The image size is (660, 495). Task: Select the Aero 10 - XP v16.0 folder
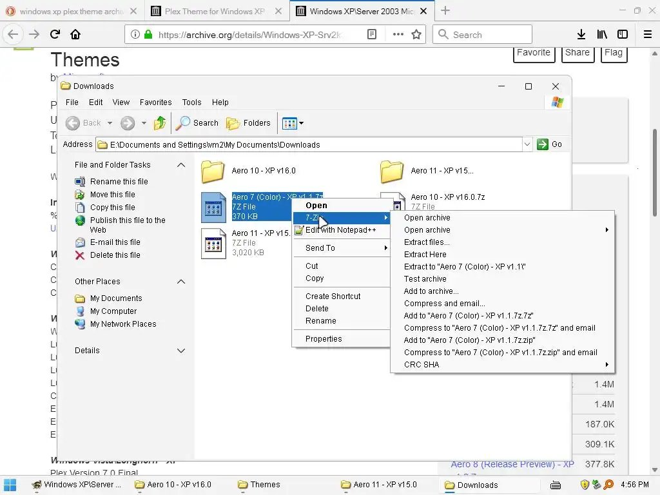248,171
